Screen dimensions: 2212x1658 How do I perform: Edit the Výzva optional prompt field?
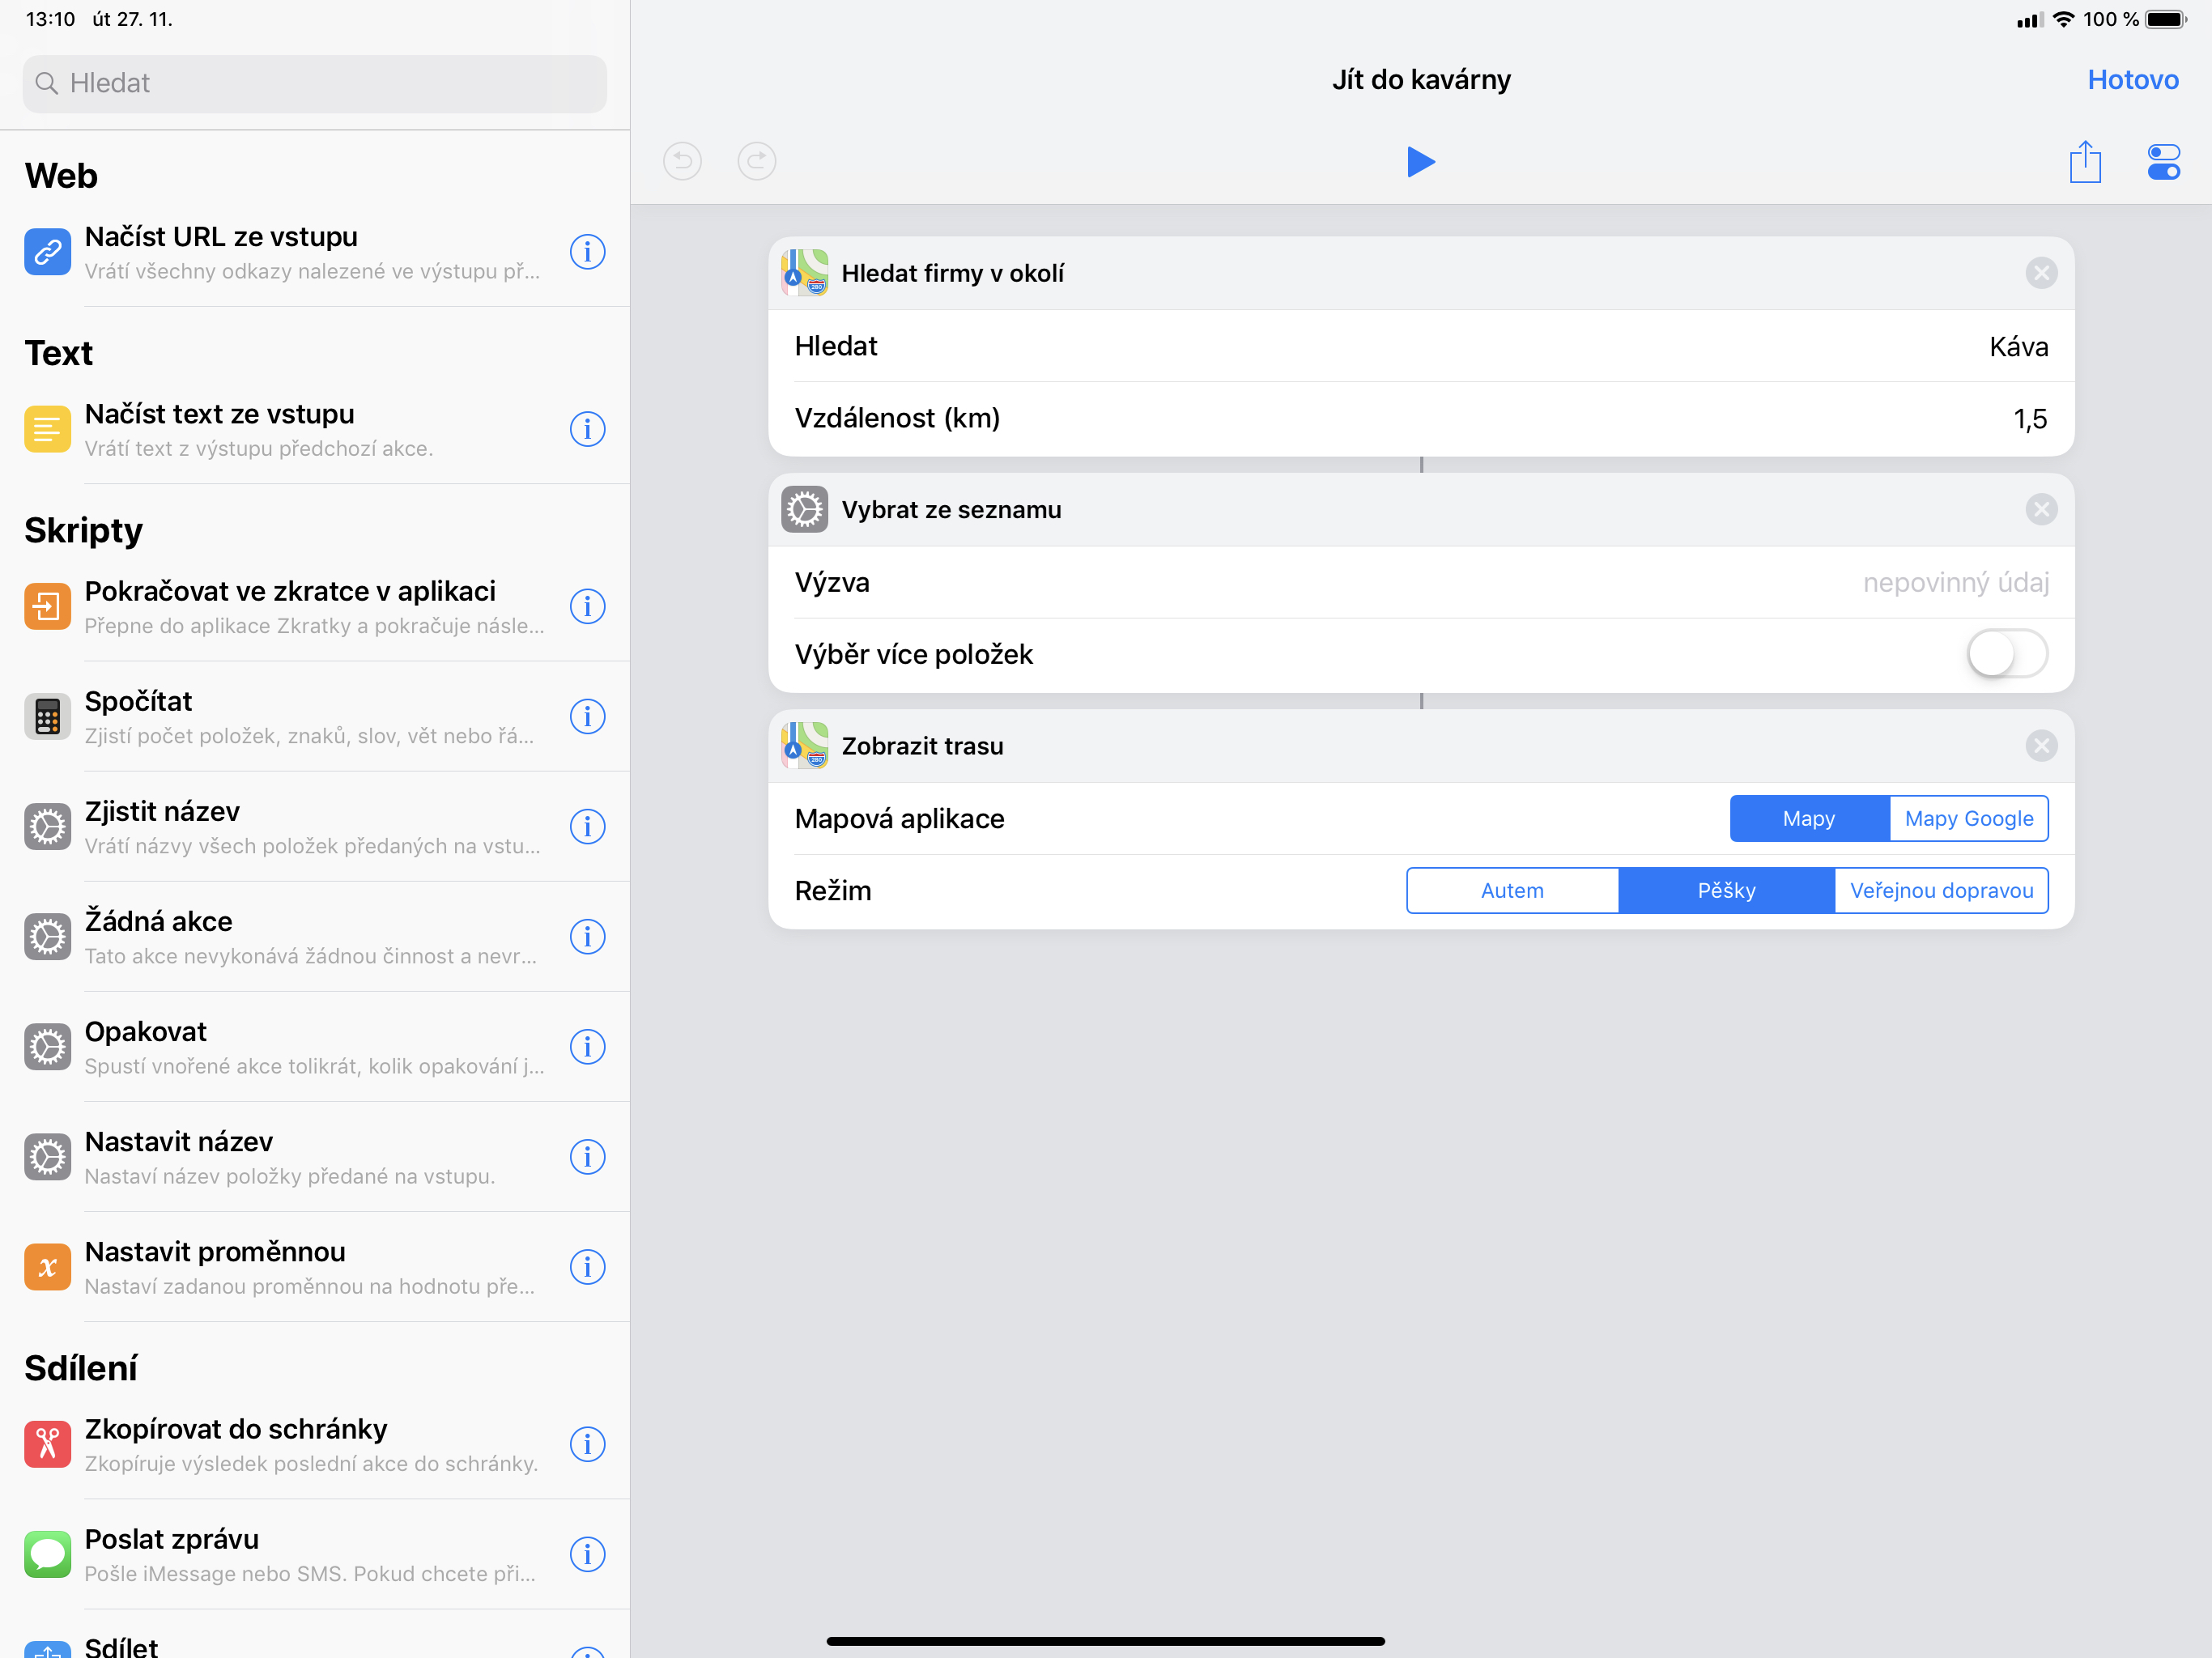click(x=1955, y=583)
